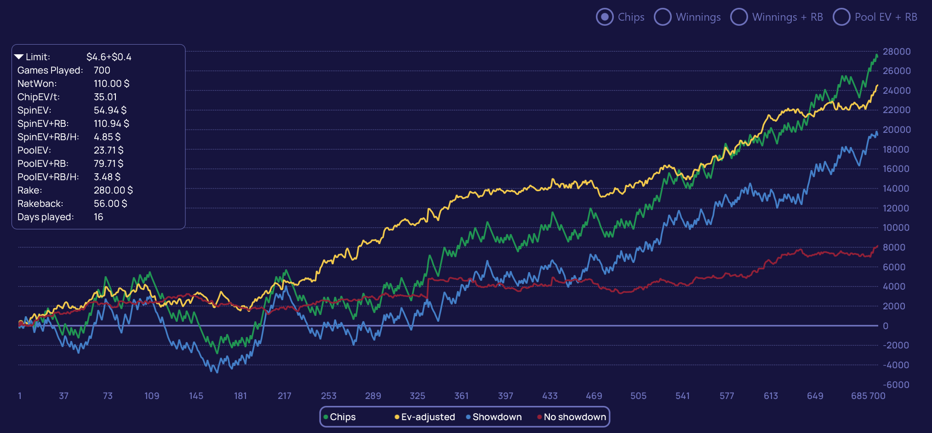This screenshot has height=433, width=932.
Task: Click the SpinEV value 54.94 $
Action: coord(110,110)
